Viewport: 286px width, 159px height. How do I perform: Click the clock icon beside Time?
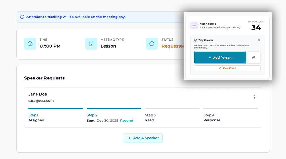(x=30, y=44)
